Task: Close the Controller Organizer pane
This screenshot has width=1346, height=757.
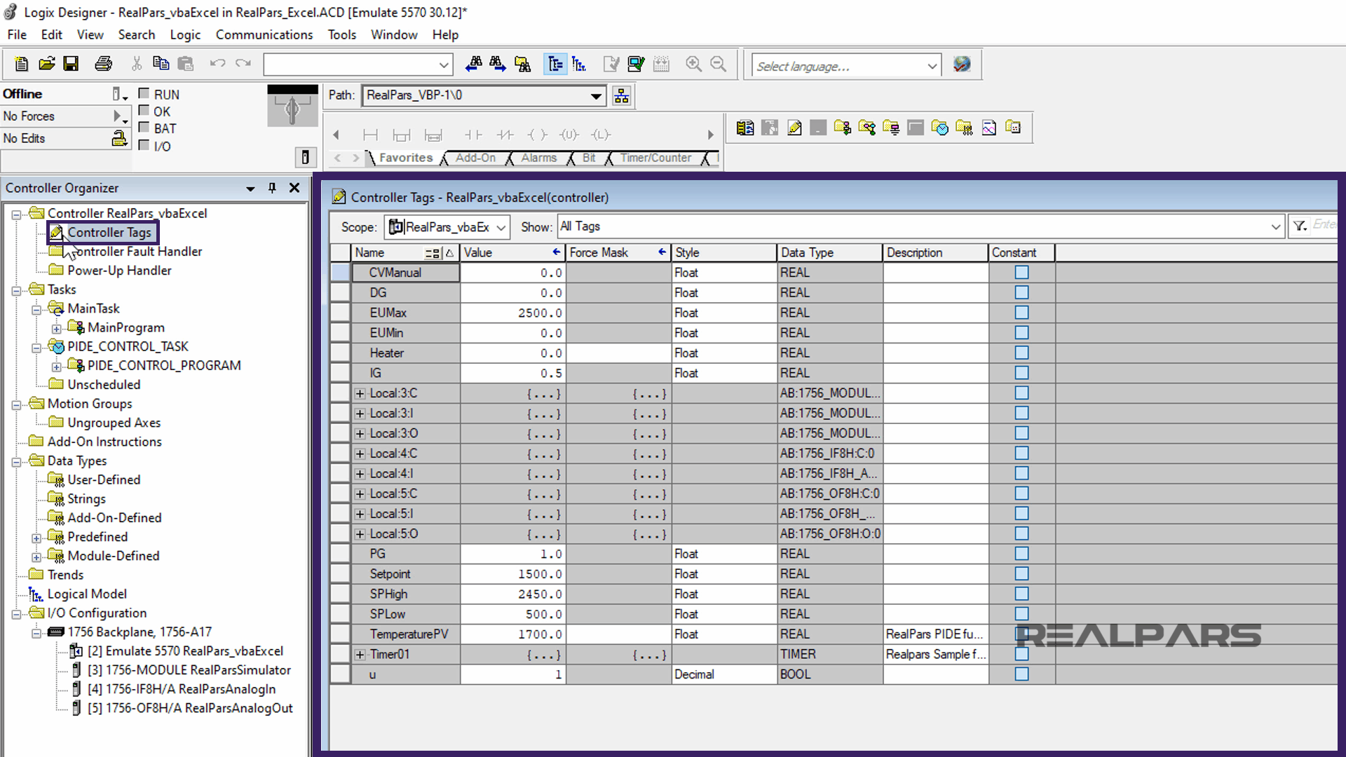Action: pos(294,188)
